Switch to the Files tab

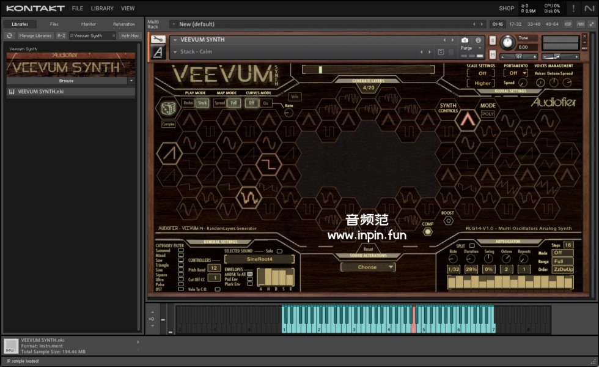(54, 24)
